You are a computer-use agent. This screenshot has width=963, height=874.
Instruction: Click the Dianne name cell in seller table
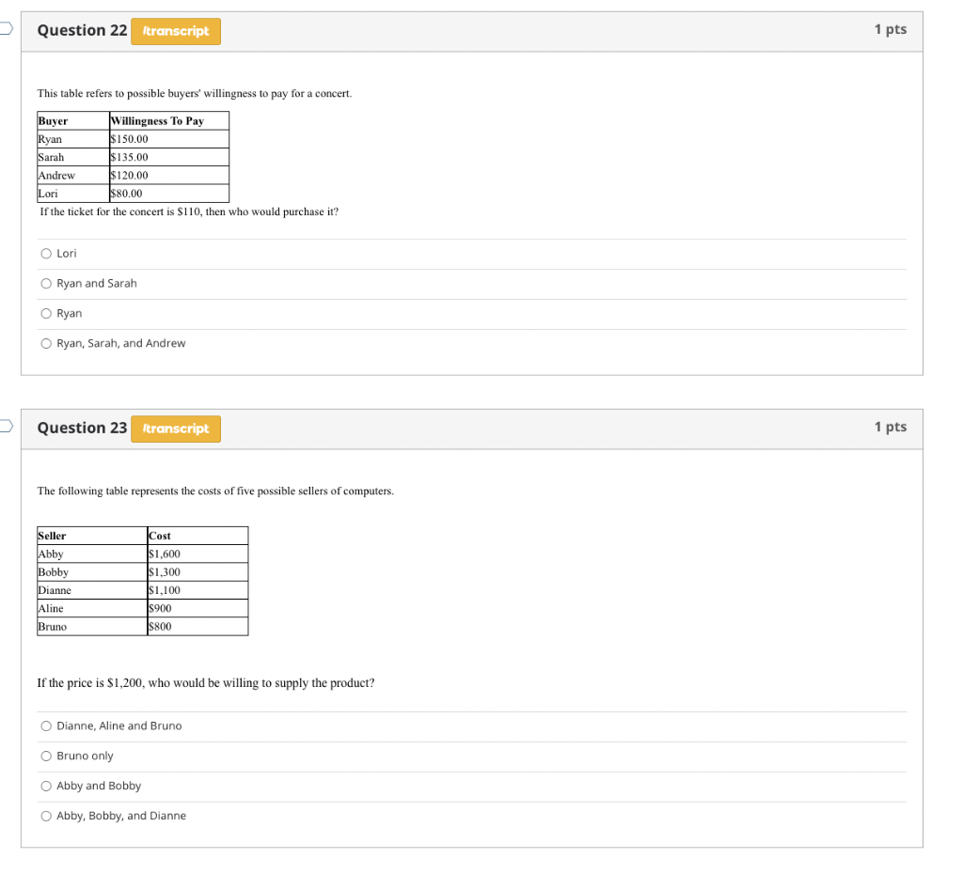point(92,590)
